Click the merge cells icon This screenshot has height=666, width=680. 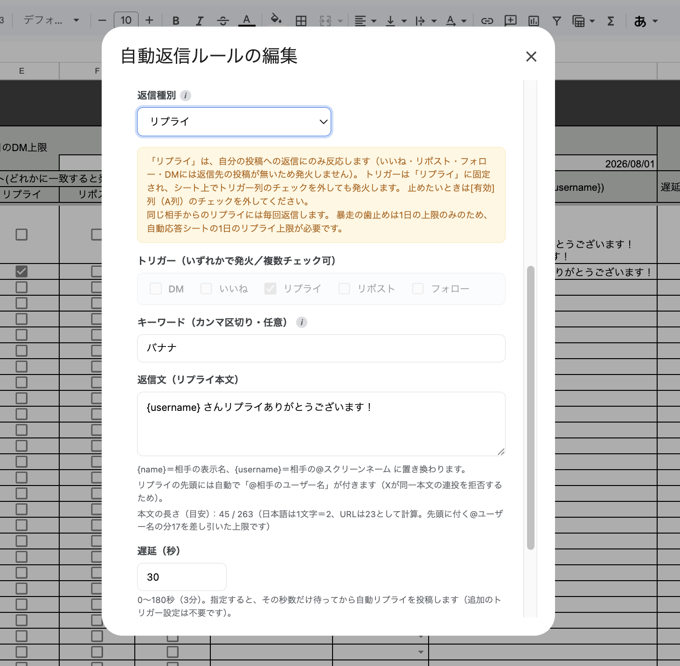[326, 21]
